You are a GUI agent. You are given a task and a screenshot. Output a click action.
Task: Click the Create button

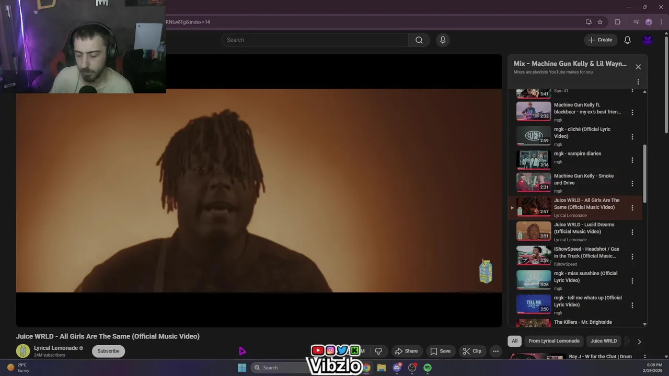click(600, 40)
